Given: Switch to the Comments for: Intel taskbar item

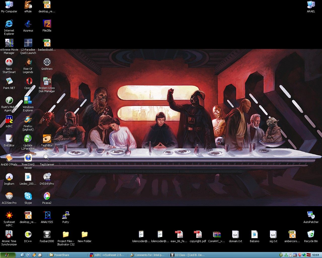Looking at the screenshot, I should [148, 255].
